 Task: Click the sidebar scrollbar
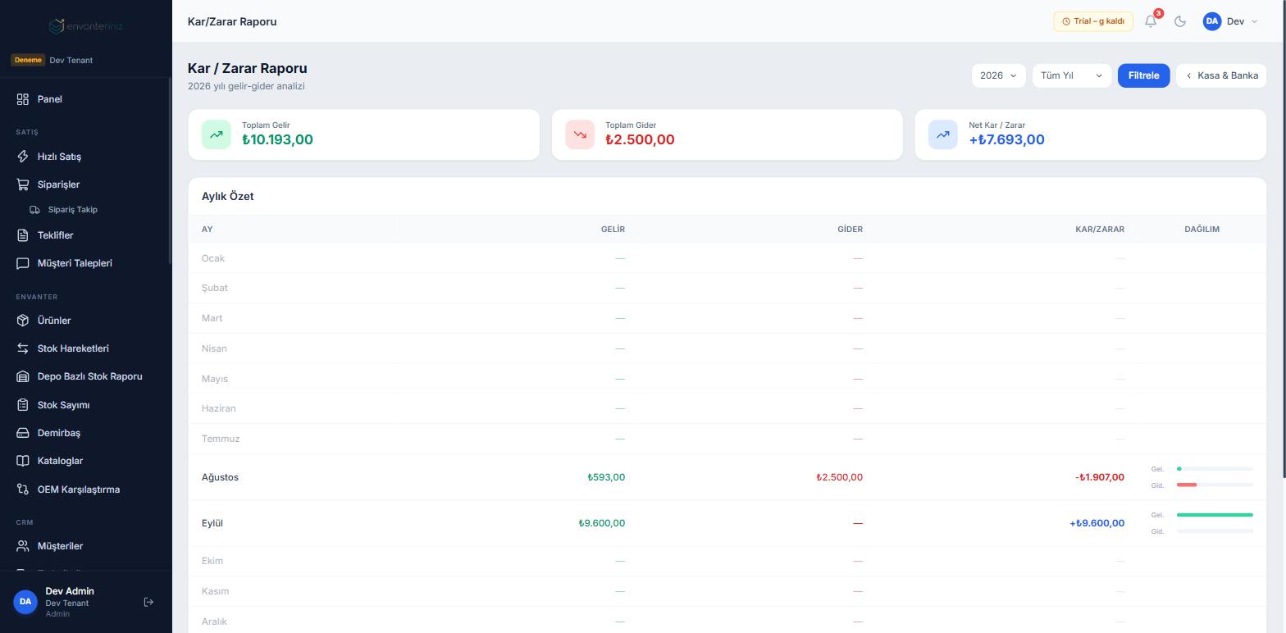tap(170, 171)
